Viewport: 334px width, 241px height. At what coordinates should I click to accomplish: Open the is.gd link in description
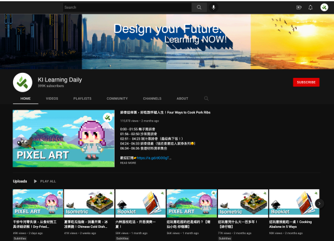[154, 158]
